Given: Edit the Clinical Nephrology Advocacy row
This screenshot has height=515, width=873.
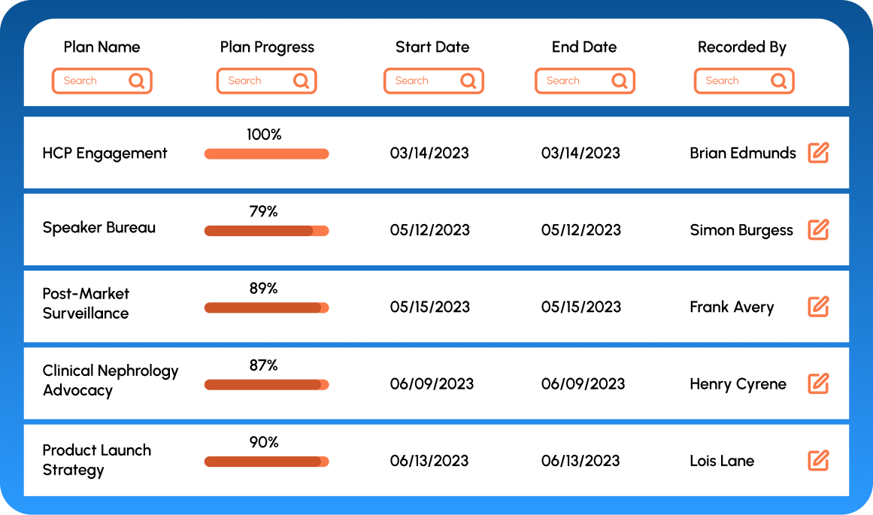Looking at the screenshot, I should click(x=818, y=383).
